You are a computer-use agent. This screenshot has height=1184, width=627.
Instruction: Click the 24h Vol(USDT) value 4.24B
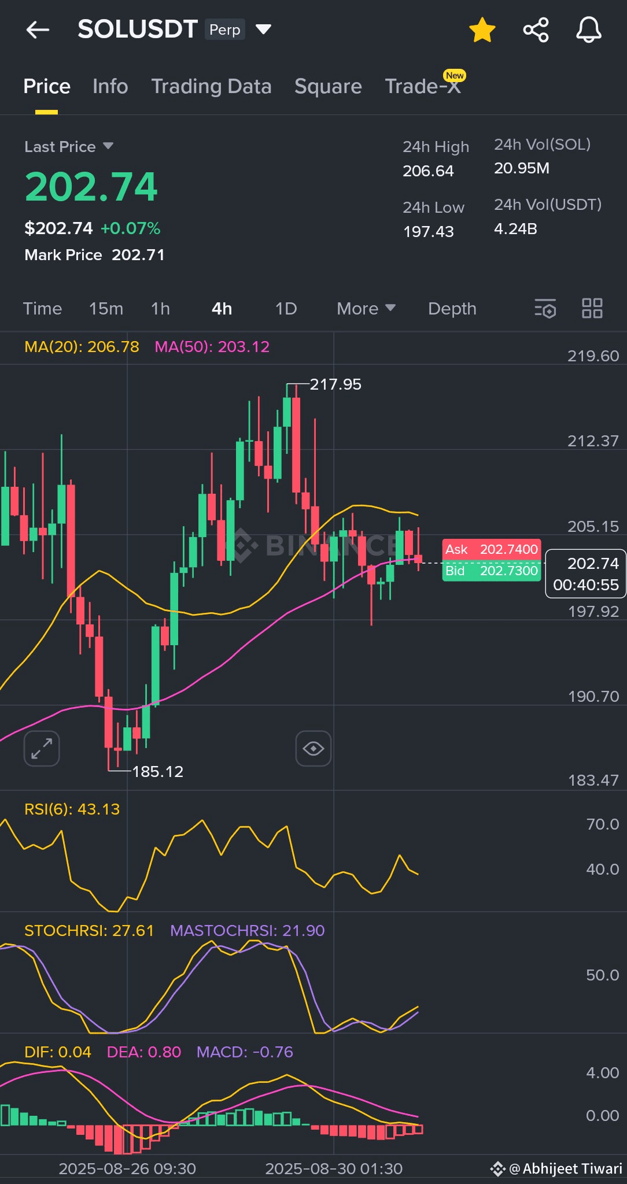tap(515, 229)
